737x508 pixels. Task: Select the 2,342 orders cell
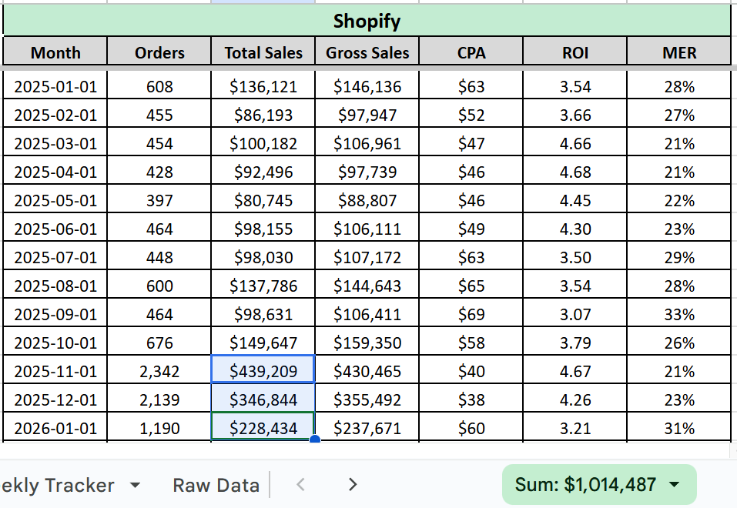coord(159,372)
